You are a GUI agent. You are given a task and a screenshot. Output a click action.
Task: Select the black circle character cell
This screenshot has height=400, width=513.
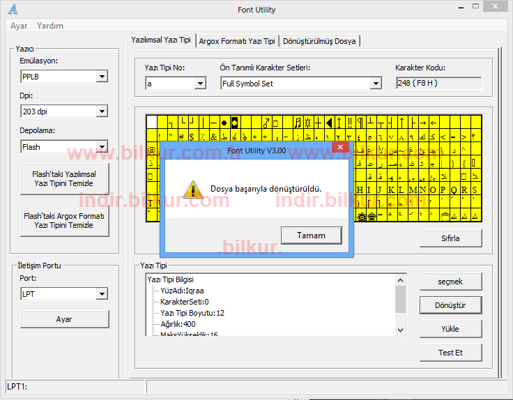click(x=224, y=123)
